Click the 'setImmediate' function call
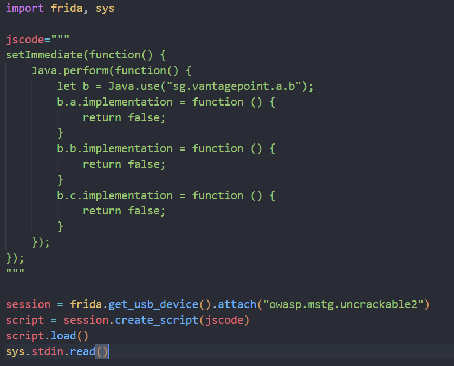The width and height of the screenshot is (454, 366). 44,55
